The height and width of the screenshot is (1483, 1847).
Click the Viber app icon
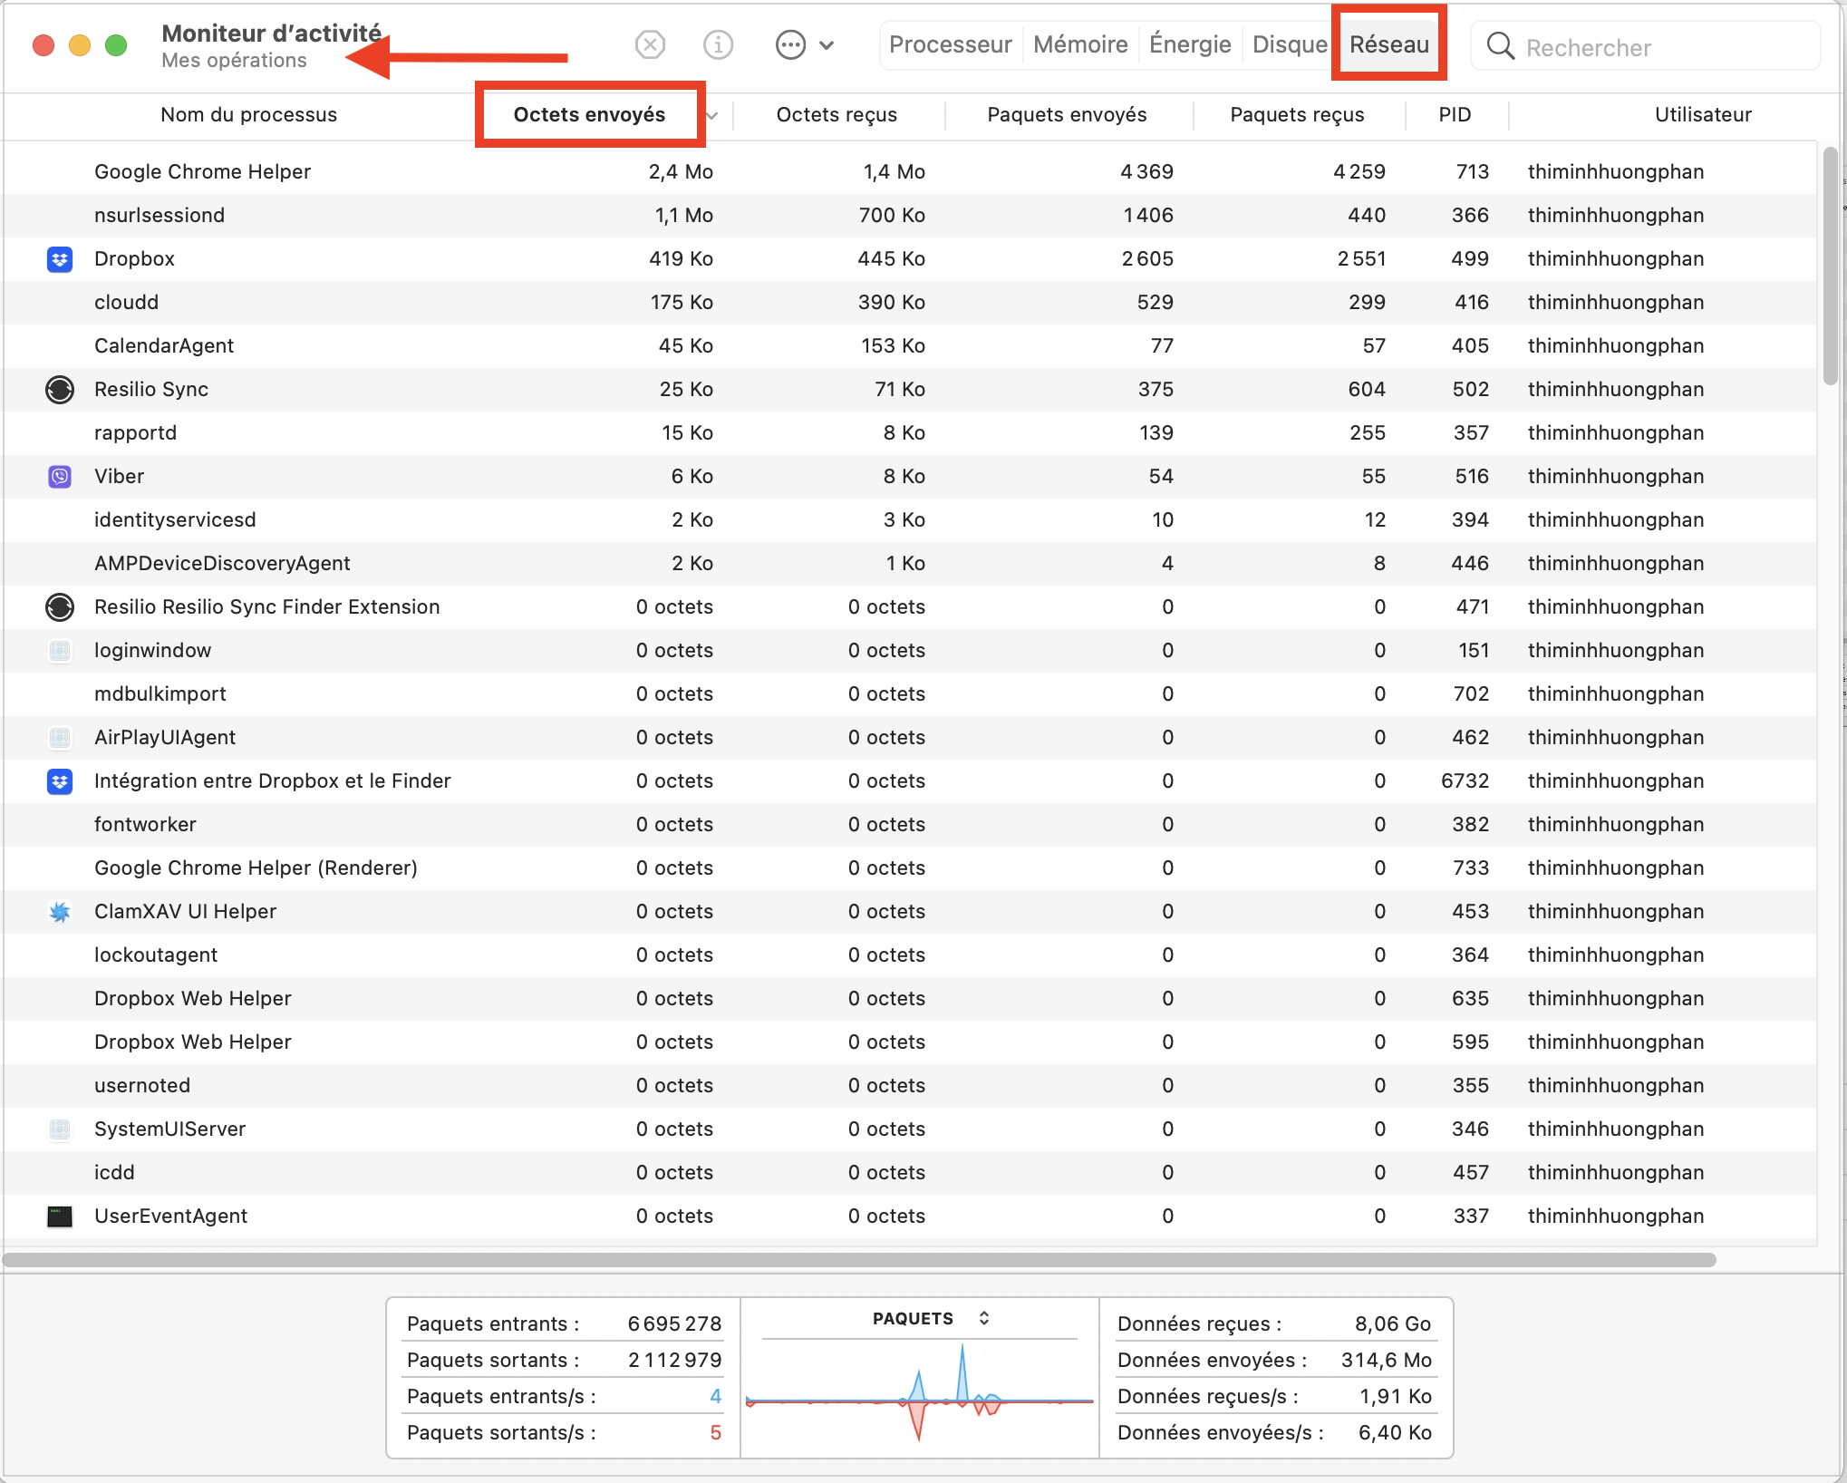click(60, 477)
